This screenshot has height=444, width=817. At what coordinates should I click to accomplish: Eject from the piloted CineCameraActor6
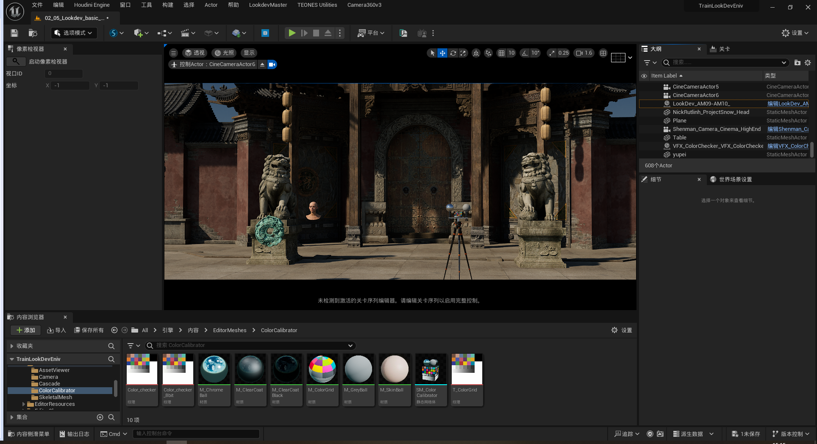(x=262, y=64)
